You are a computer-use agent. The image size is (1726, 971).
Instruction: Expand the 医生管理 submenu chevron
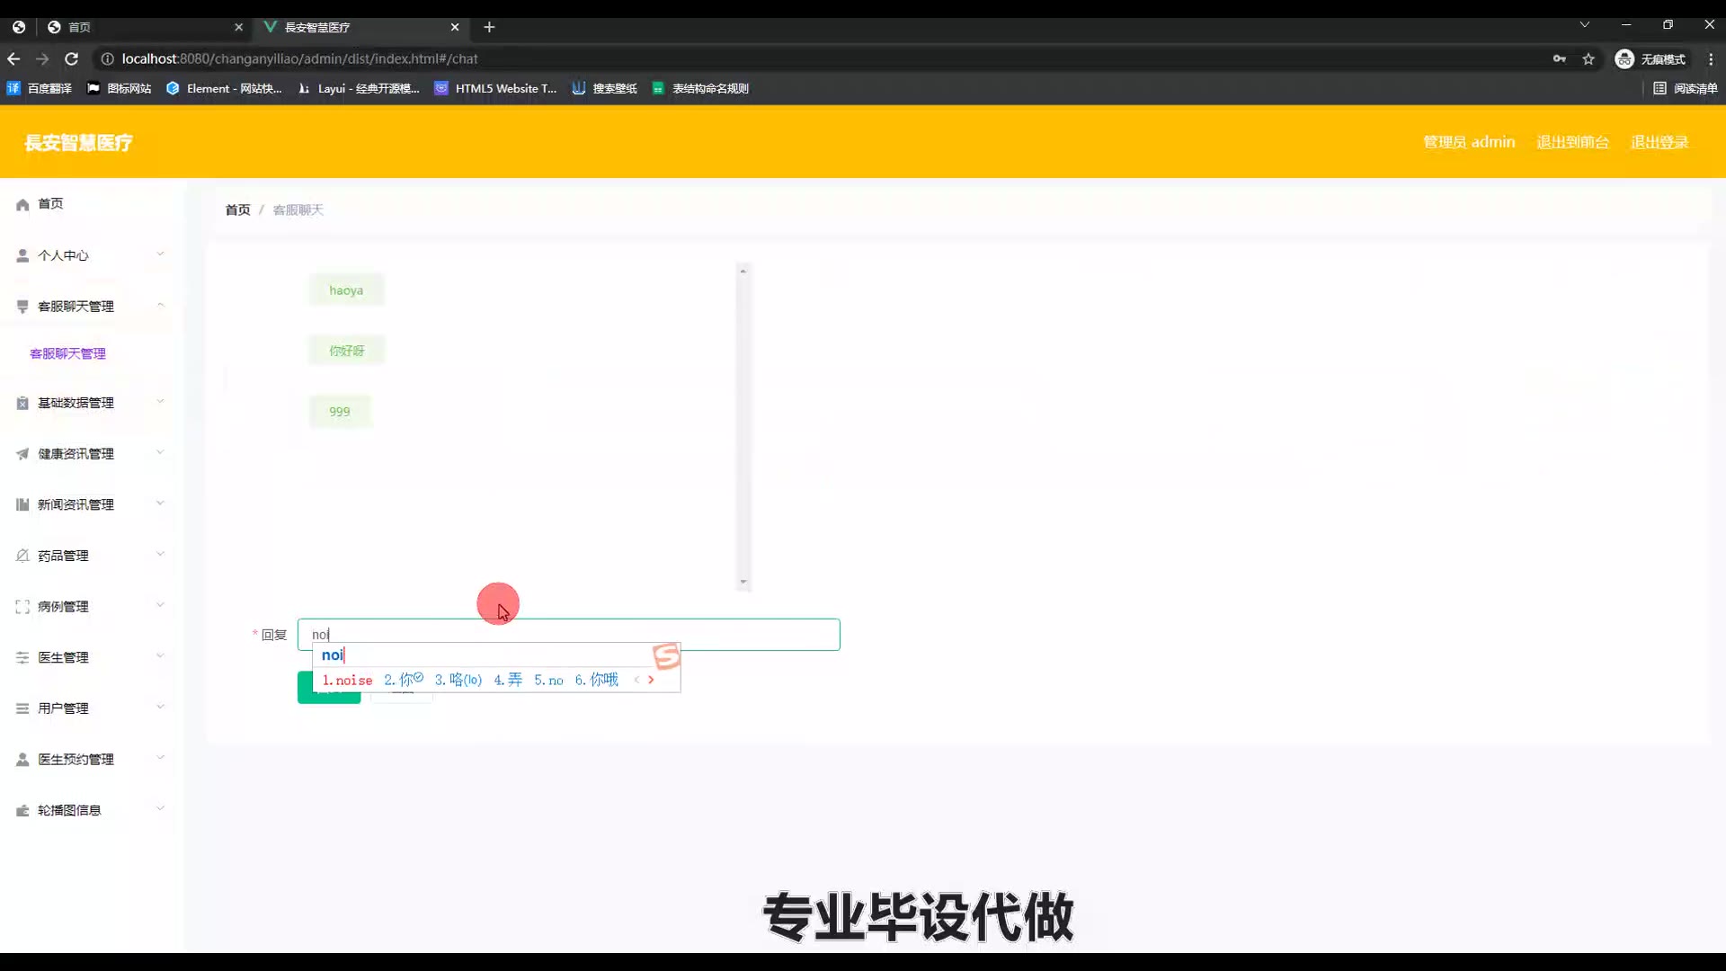(160, 656)
